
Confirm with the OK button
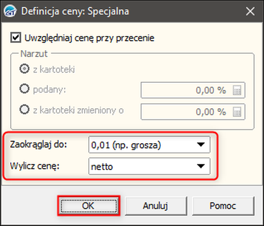89,206
